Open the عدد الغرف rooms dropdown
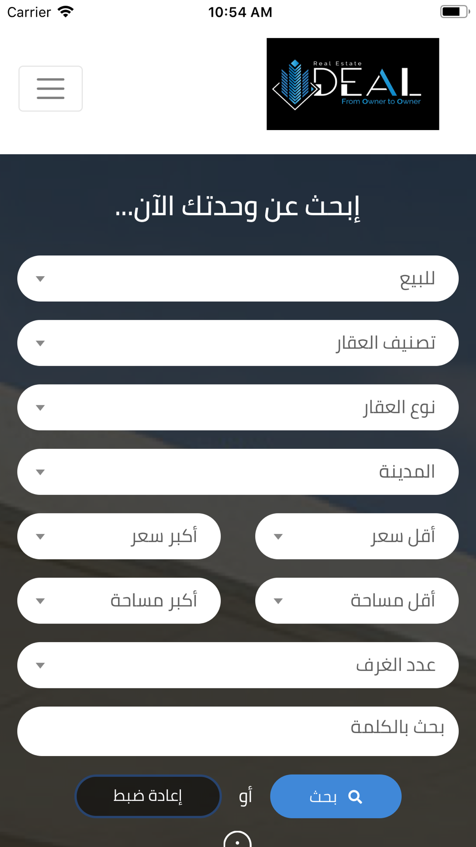This screenshot has width=476, height=847. click(238, 665)
